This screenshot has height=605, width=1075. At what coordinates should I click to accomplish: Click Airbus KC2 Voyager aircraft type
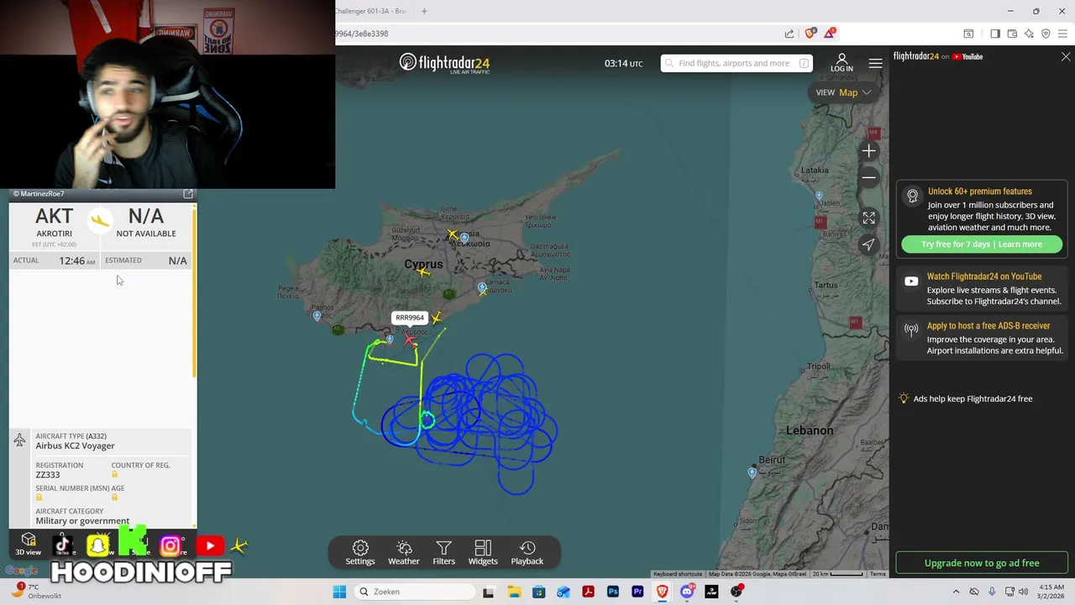pos(75,446)
